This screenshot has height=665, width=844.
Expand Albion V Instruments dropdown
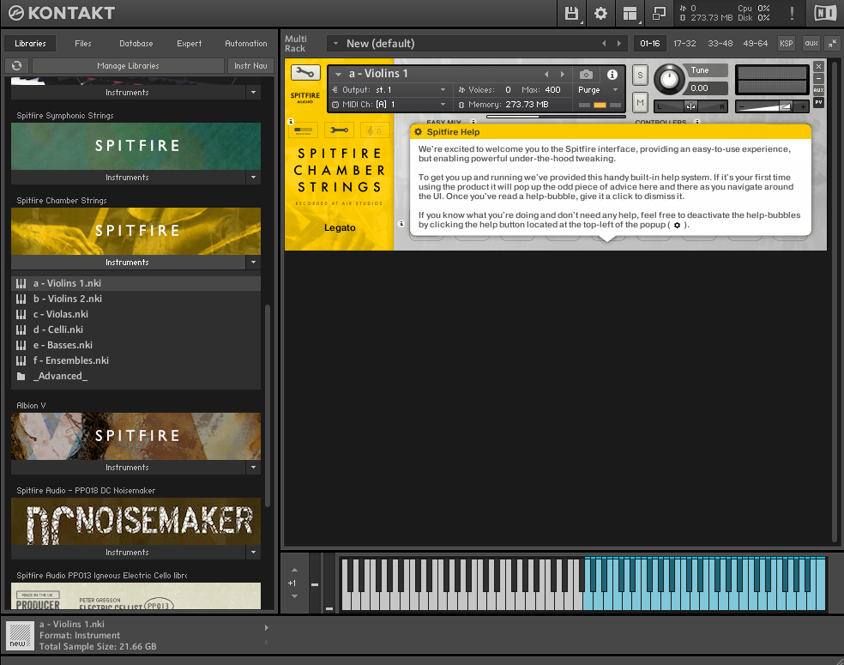click(x=254, y=468)
